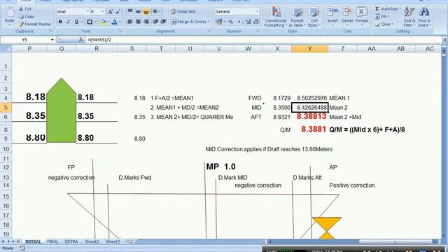
Task: Decrease cell indent
Action: pos(155,22)
